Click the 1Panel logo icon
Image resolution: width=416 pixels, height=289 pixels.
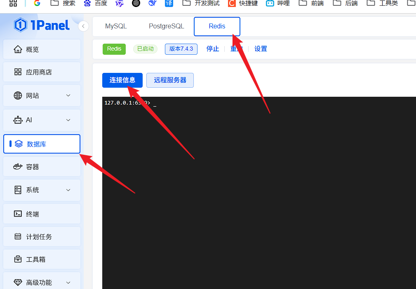(21, 26)
